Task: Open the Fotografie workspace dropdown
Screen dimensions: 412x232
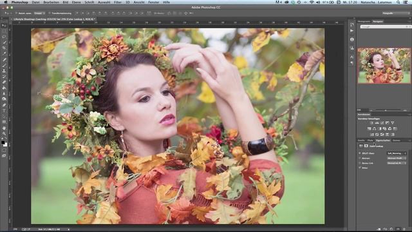Action: coord(395,13)
